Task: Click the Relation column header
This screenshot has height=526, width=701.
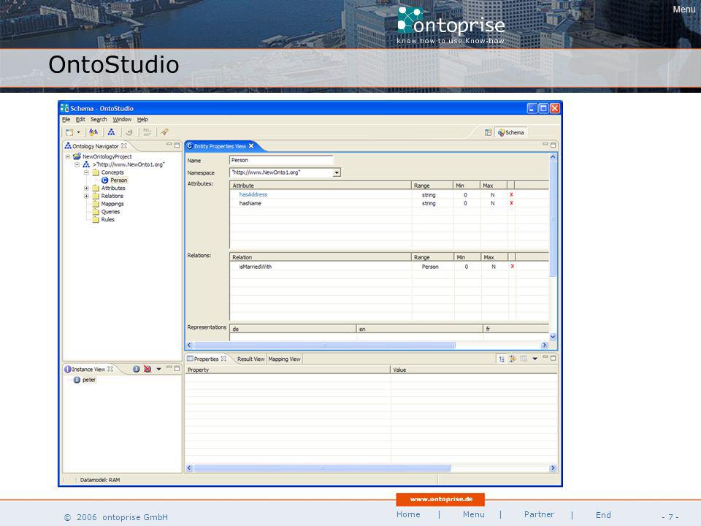Action: [321, 257]
